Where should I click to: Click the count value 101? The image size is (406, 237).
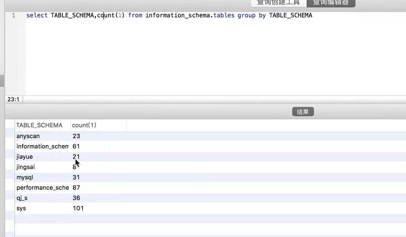click(78, 209)
